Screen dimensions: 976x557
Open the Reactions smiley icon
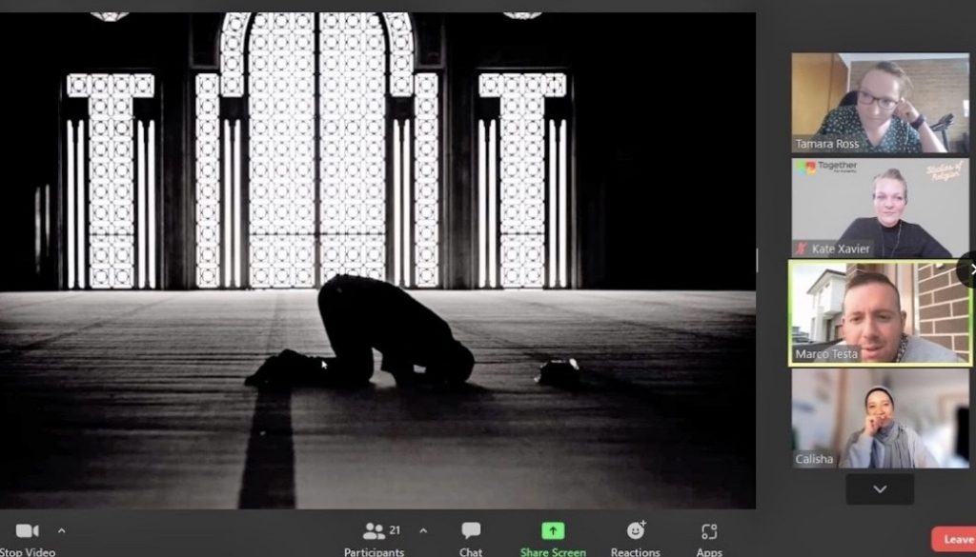point(636,530)
